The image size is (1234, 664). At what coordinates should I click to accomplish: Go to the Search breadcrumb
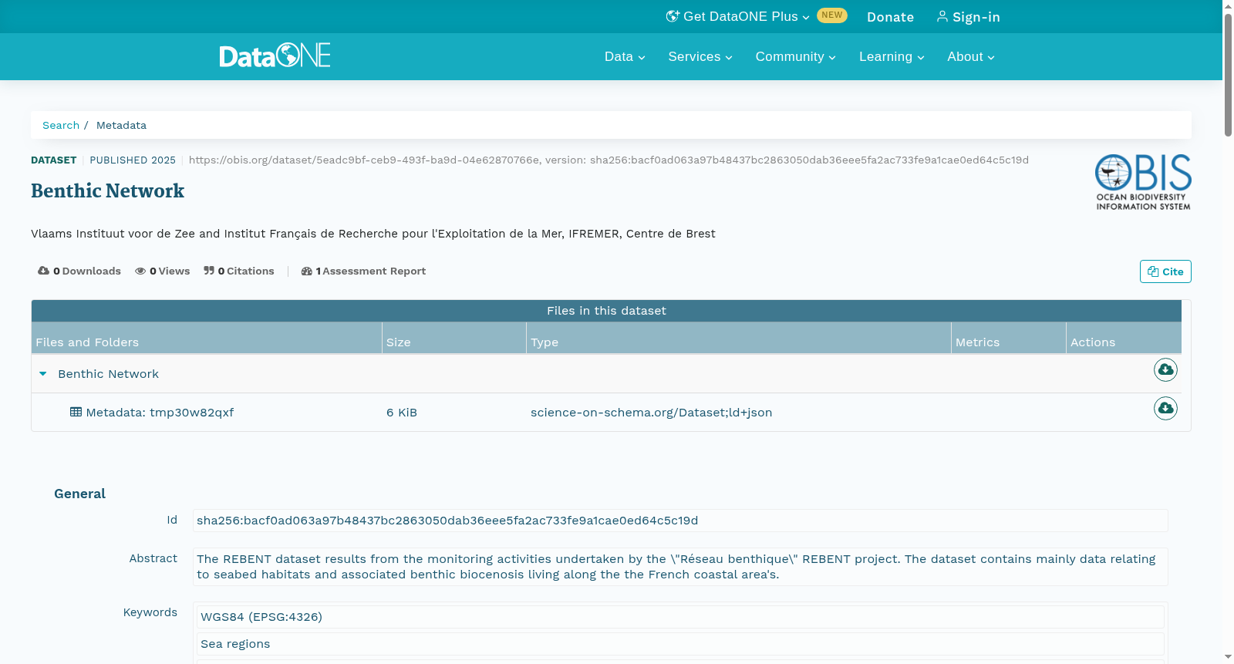point(61,125)
